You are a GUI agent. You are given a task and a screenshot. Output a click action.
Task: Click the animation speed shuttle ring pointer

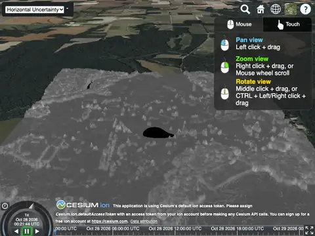(x=31, y=206)
